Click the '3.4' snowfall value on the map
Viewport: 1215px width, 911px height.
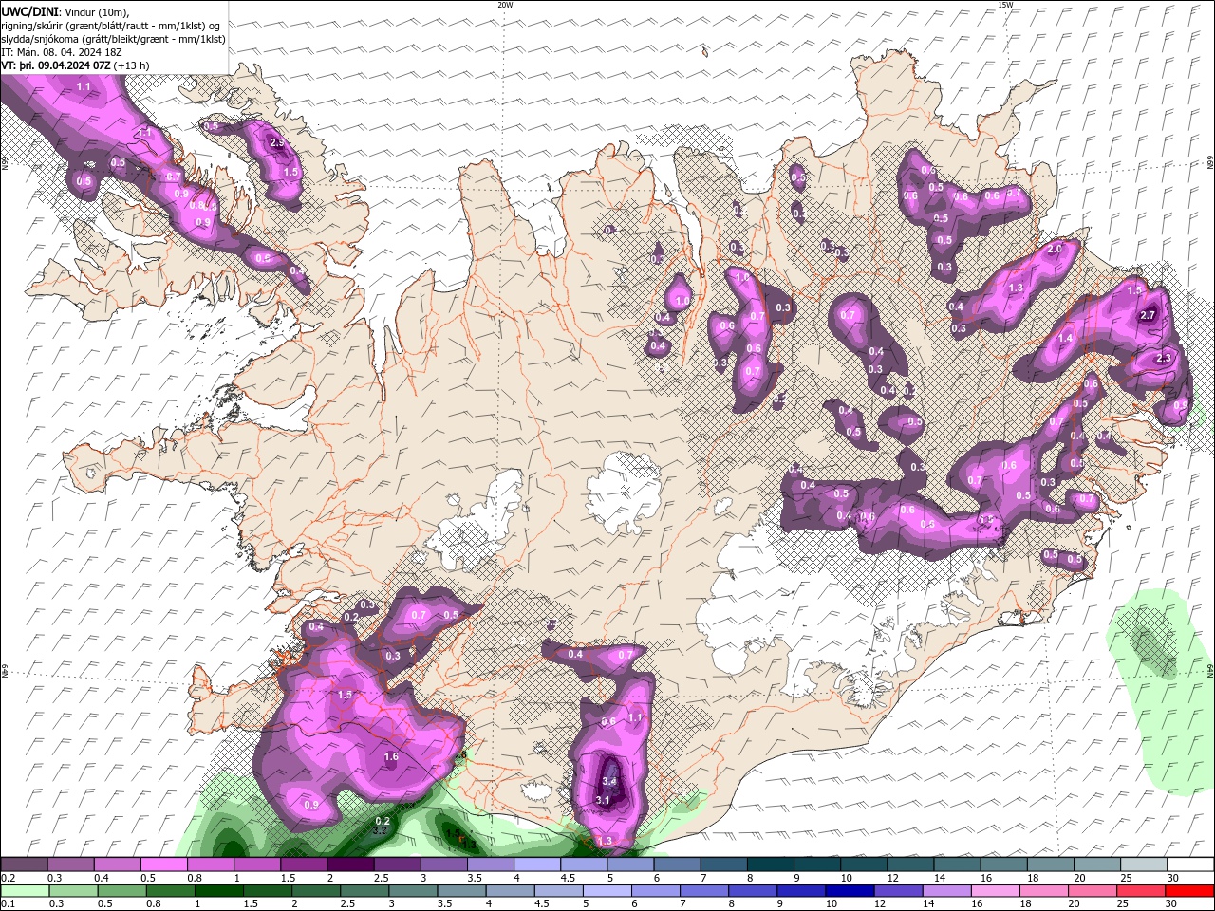[609, 781]
